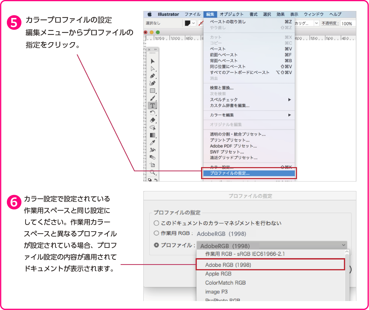Screen dimensions: 369x310
Task: Choose ColorMatch RGB from the profile list
Action: (270, 283)
